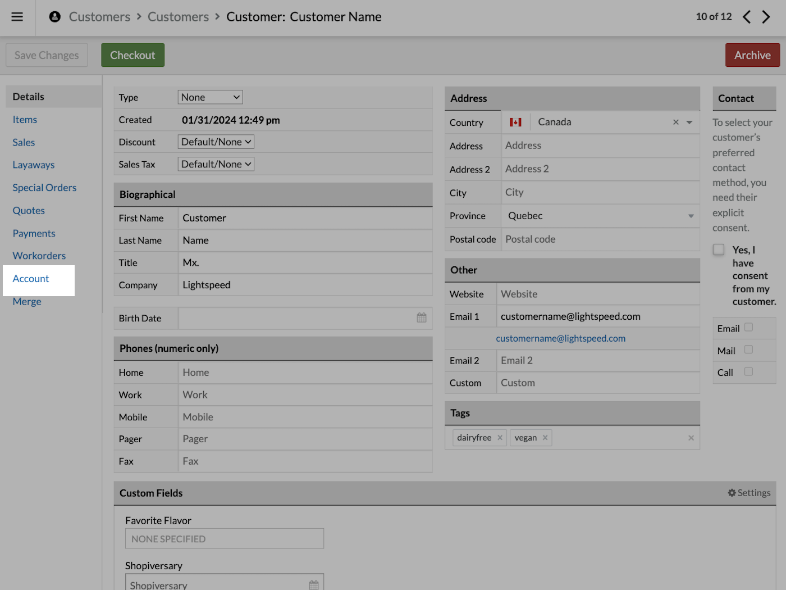This screenshot has width=786, height=590.
Task: Enable customer consent checkbox
Action: (719, 249)
